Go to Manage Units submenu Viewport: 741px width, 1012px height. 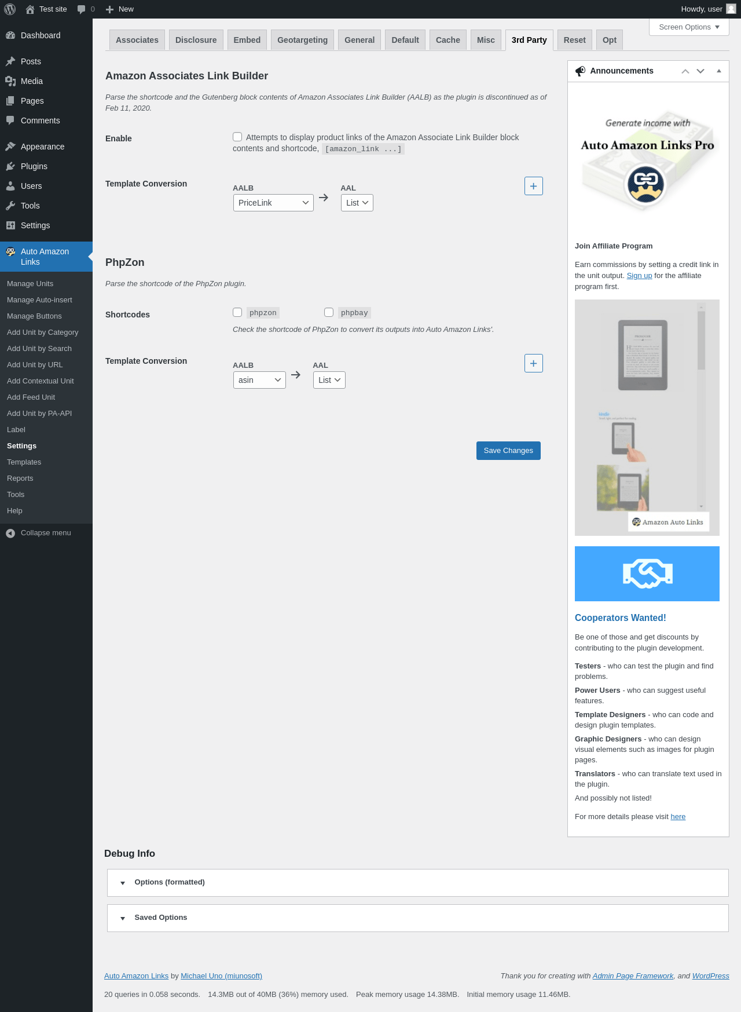click(46, 284)
